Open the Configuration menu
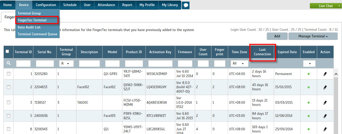The image size is (342, 134). (x=46, y=5)
